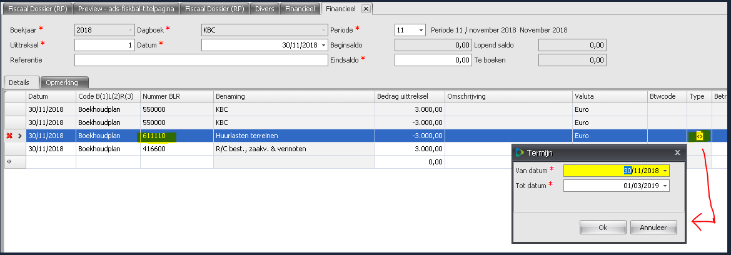Click the red X delete-row icon
731x255 pixels.
point(10,136)
